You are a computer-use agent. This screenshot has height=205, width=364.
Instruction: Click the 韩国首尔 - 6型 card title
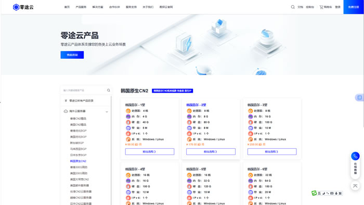pos(257,169)
